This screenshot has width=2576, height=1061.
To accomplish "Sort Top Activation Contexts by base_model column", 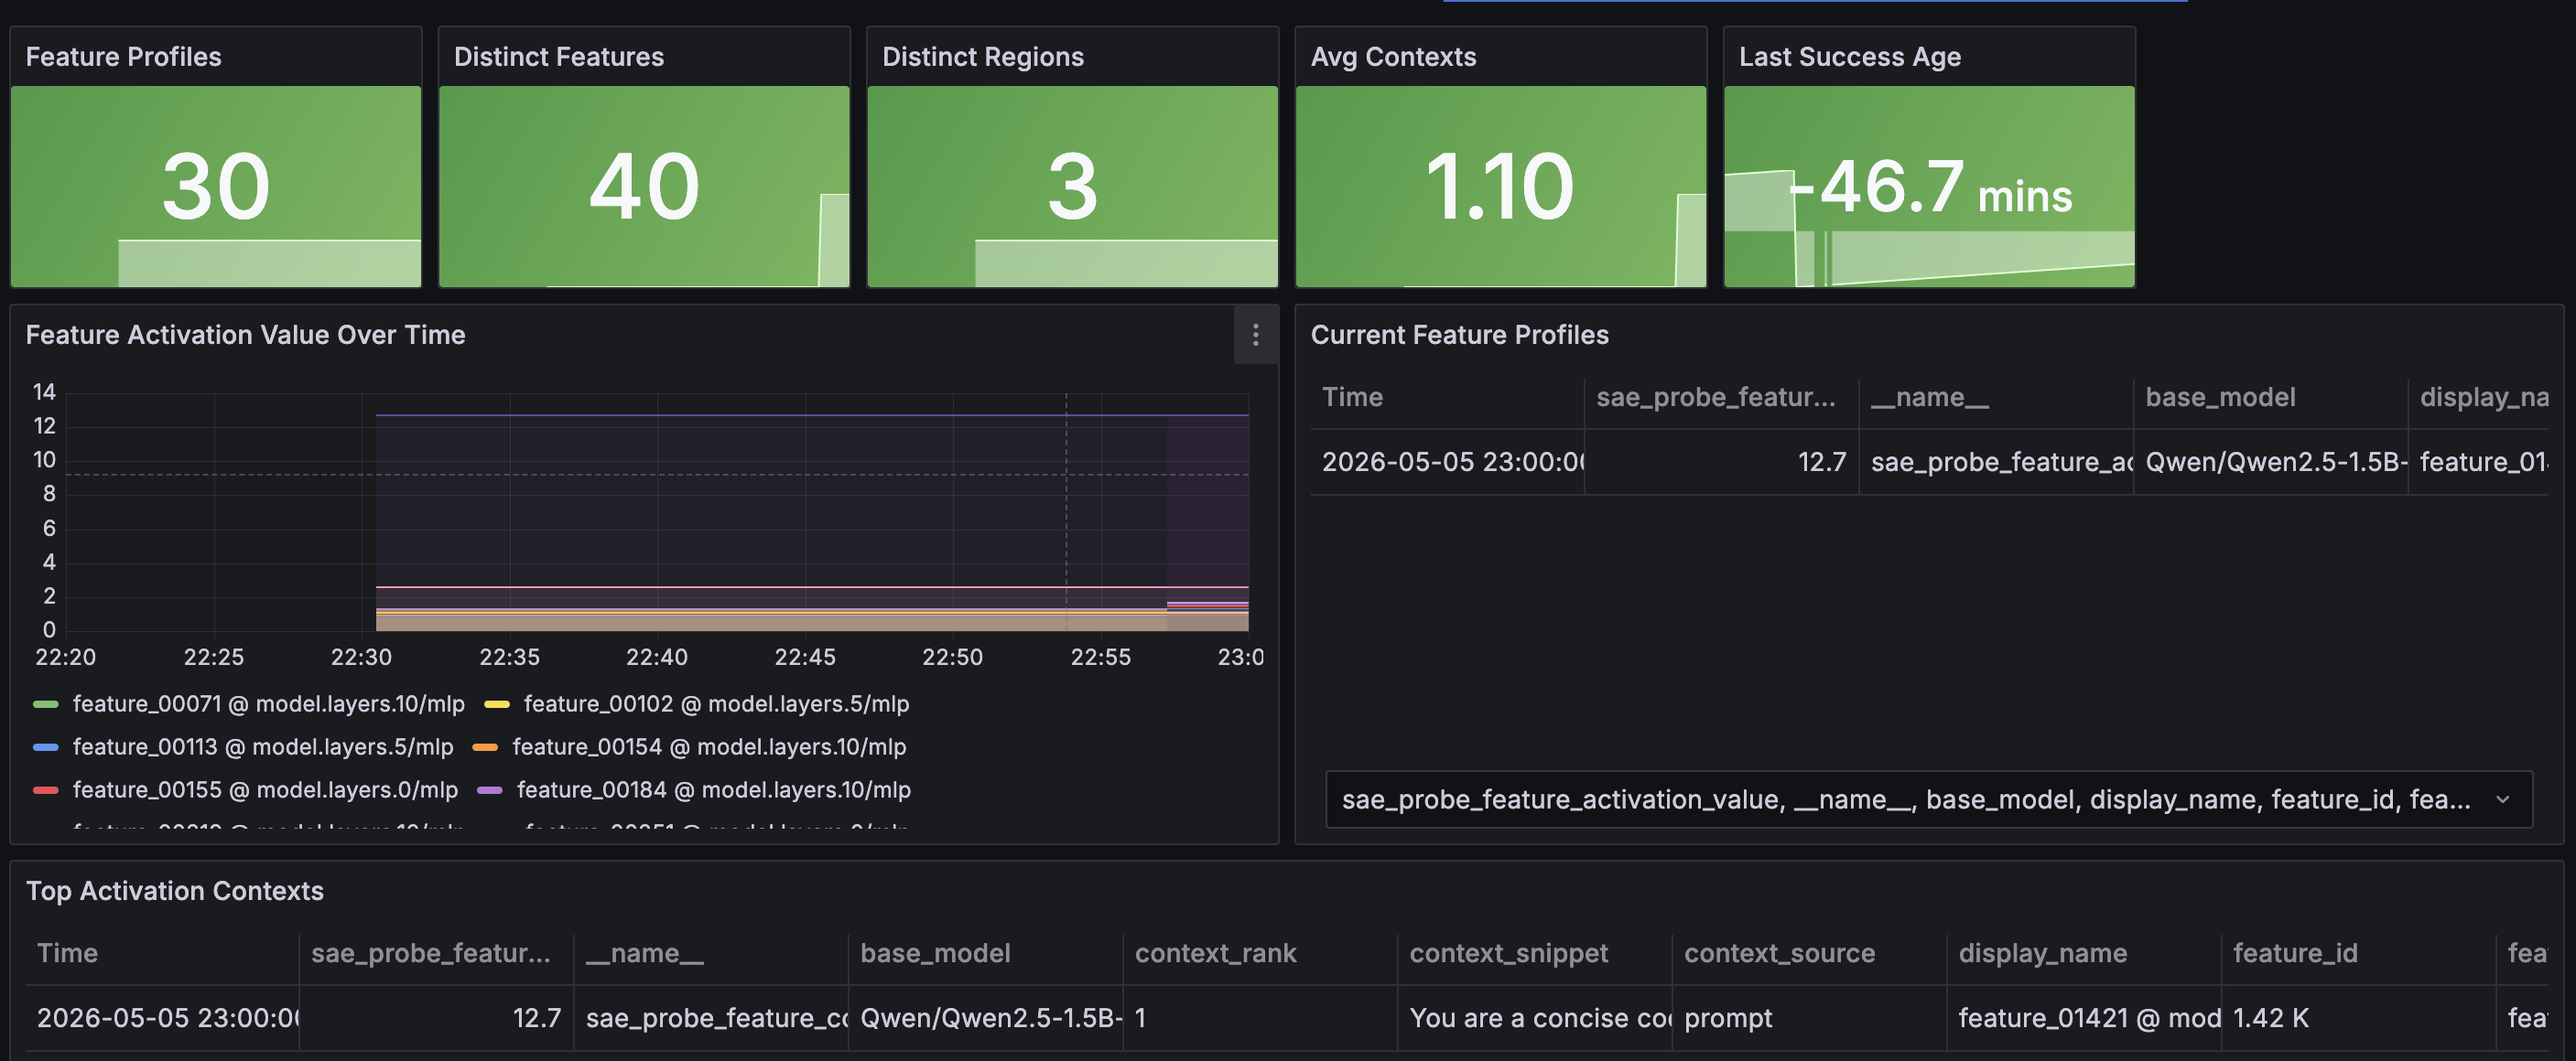I will coord(935,953).
